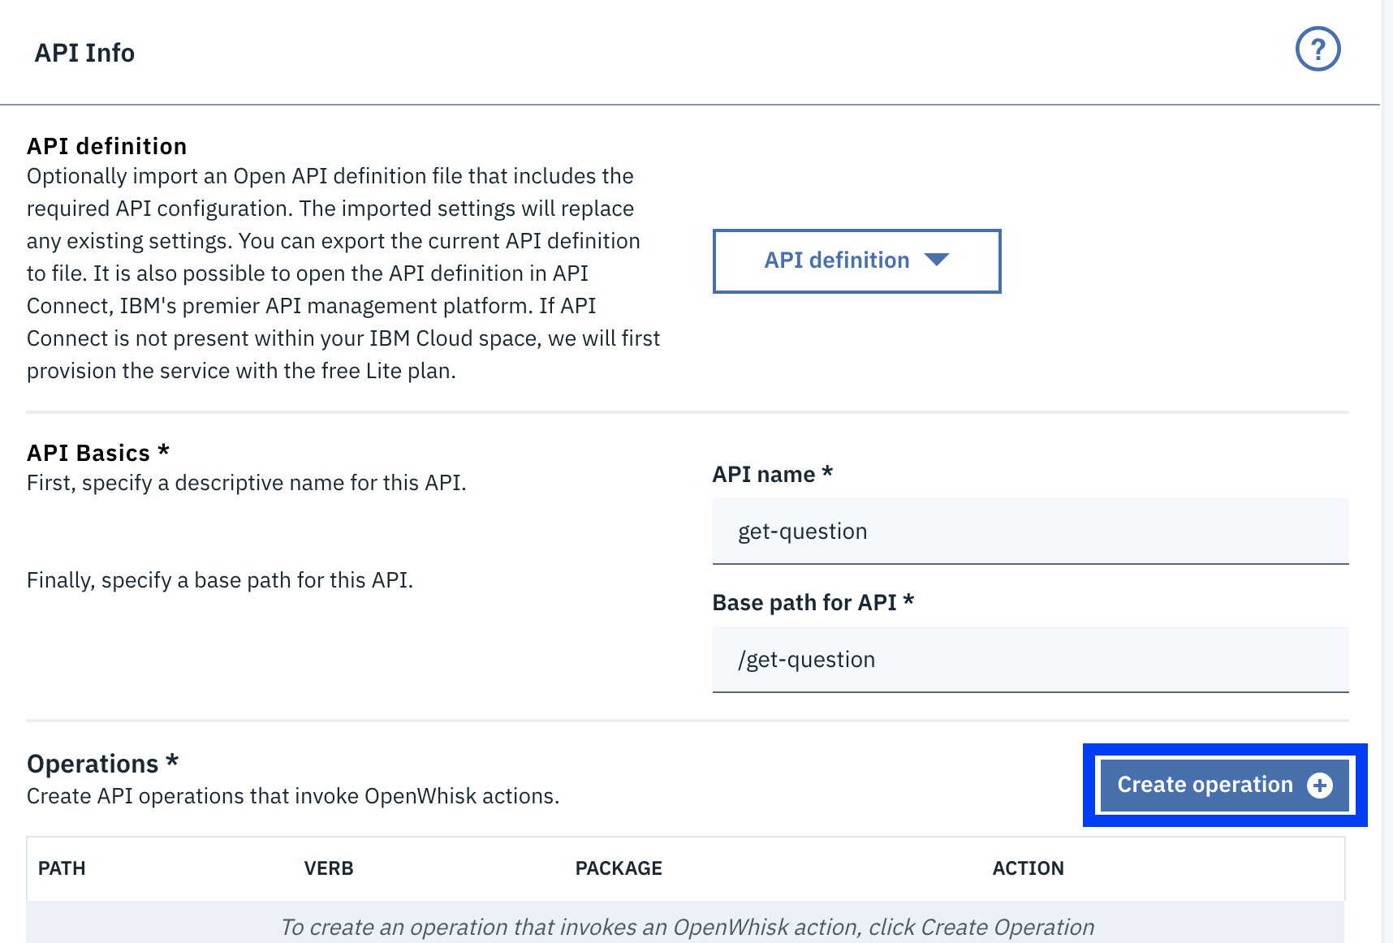
Task: Click the Operations section heading
Action: click(103, 764)
